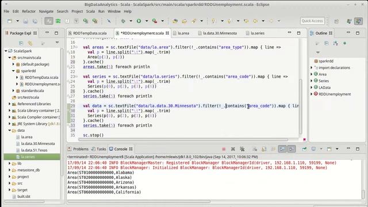The image size is (368, 207).
Task: Open the Refactor menu
Action: click(29, 11)
